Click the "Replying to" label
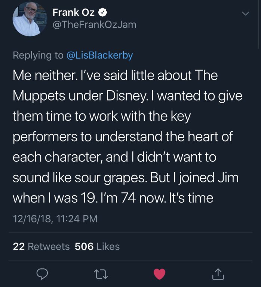The image size is (261, 287). (38, 55)
